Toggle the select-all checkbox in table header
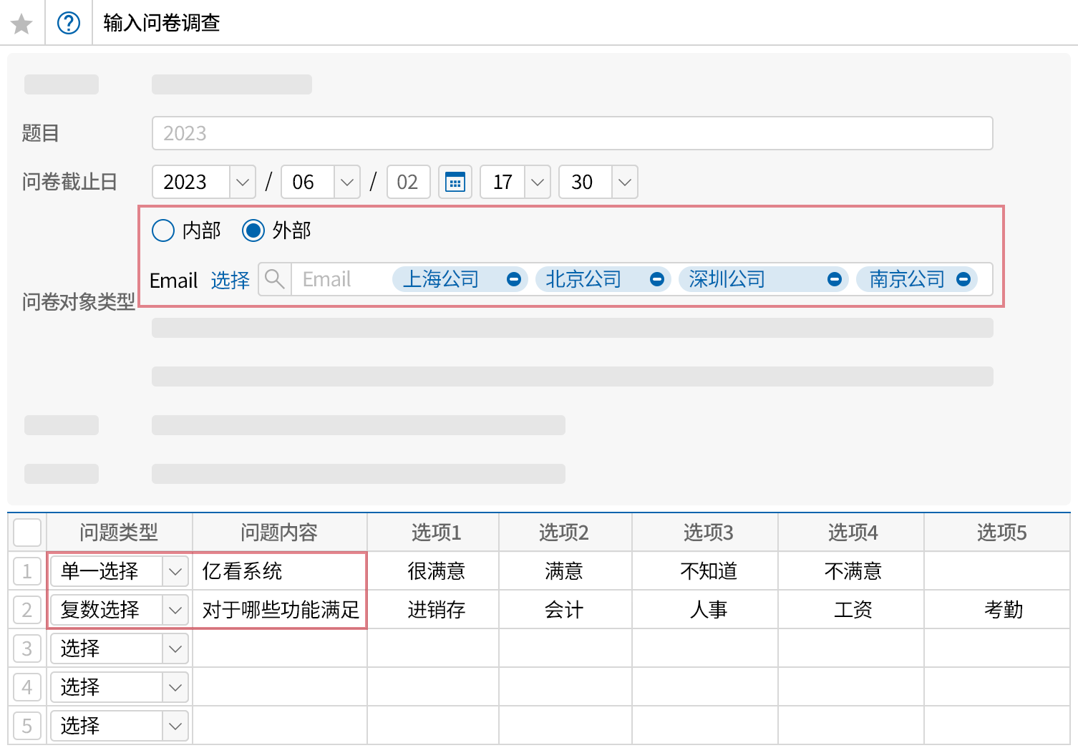Viewport: 1078px width, 753px height. click(x=27, y=533)
